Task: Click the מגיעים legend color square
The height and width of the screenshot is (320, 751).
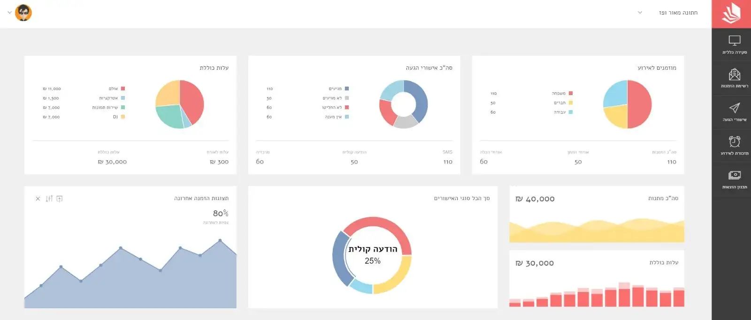Action: pos(347,89)
